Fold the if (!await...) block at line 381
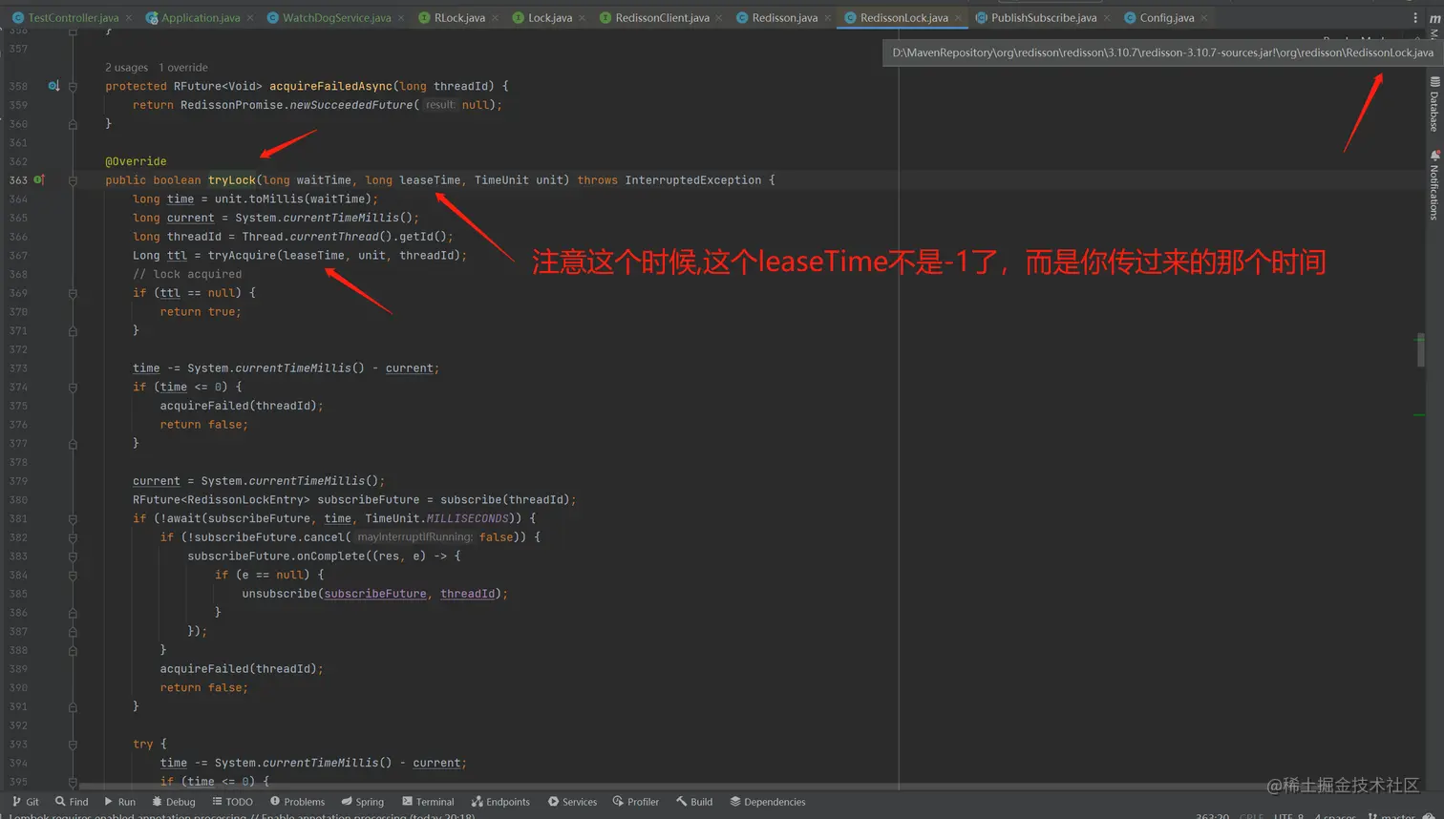This screenshot has height=819, width=1444. tap(73, 518)
